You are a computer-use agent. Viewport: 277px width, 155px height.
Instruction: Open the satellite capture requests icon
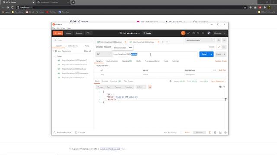click(x=189, y=33)
